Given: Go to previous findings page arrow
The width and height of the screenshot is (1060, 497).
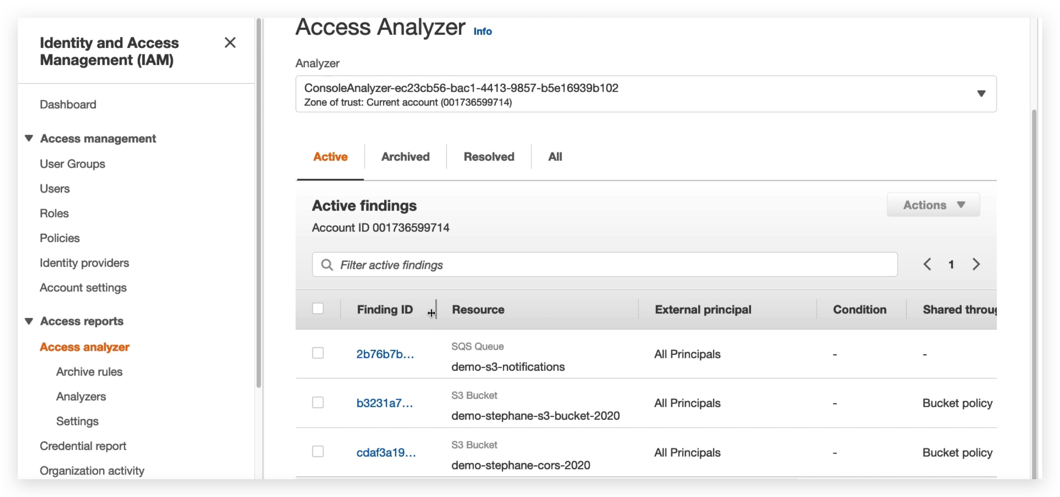Looking at the screenshot, I should [927, 265].
